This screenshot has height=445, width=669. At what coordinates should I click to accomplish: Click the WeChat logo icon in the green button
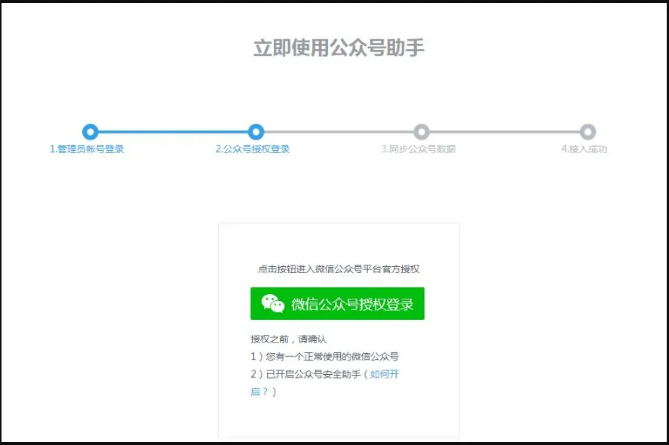[272, 304]
